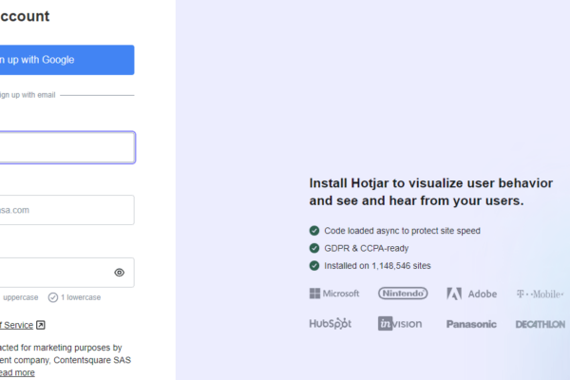Click the Adobe logo
570x380 pixels.
(471, 294)
